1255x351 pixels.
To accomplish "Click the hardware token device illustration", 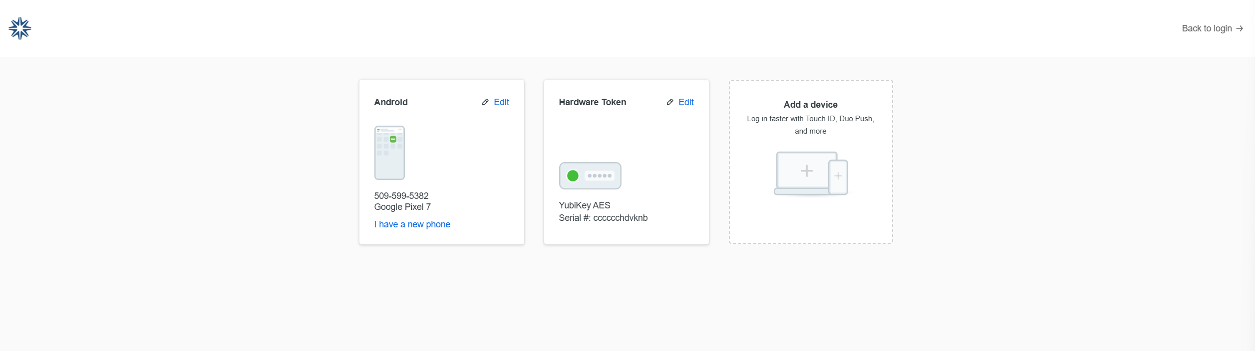I will coord(590,175).
